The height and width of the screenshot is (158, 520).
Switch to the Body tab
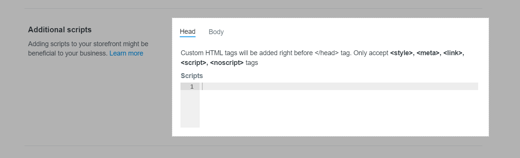pos(216,32)
